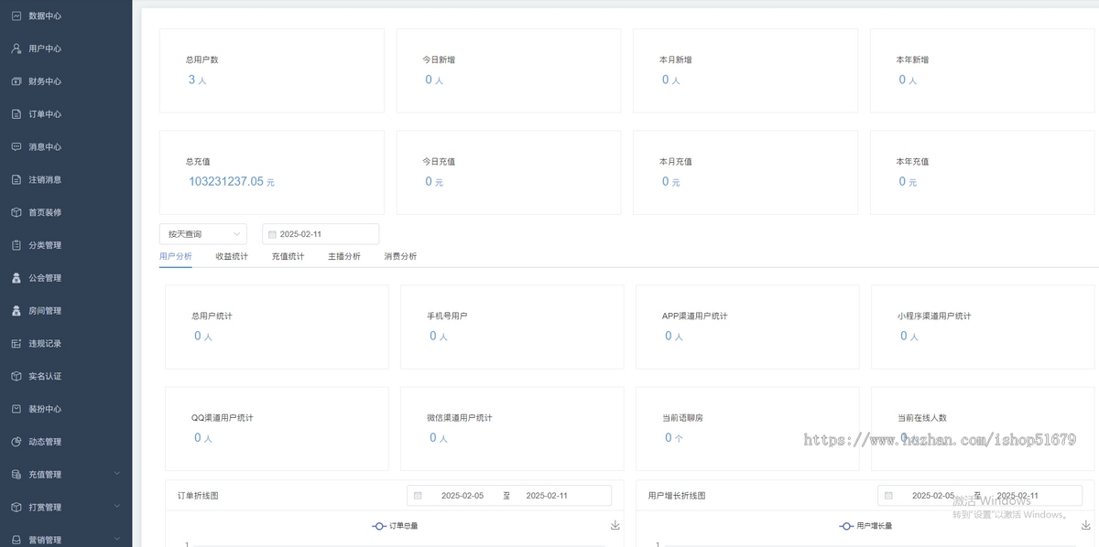Click the 用户中心 person icon

[16, 48]
